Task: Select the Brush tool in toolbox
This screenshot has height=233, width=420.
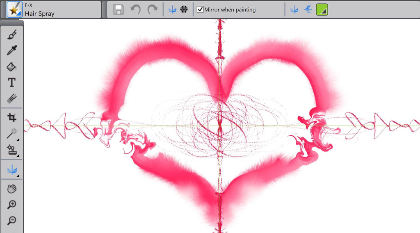Action: tap(11, 34)
